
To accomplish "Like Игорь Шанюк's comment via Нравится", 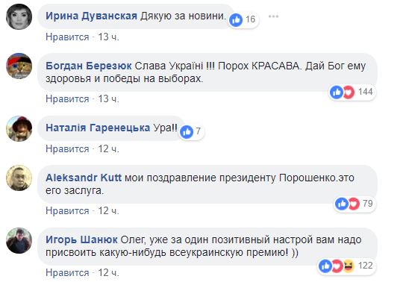I will pyautogui.click(x=67, y=273).
